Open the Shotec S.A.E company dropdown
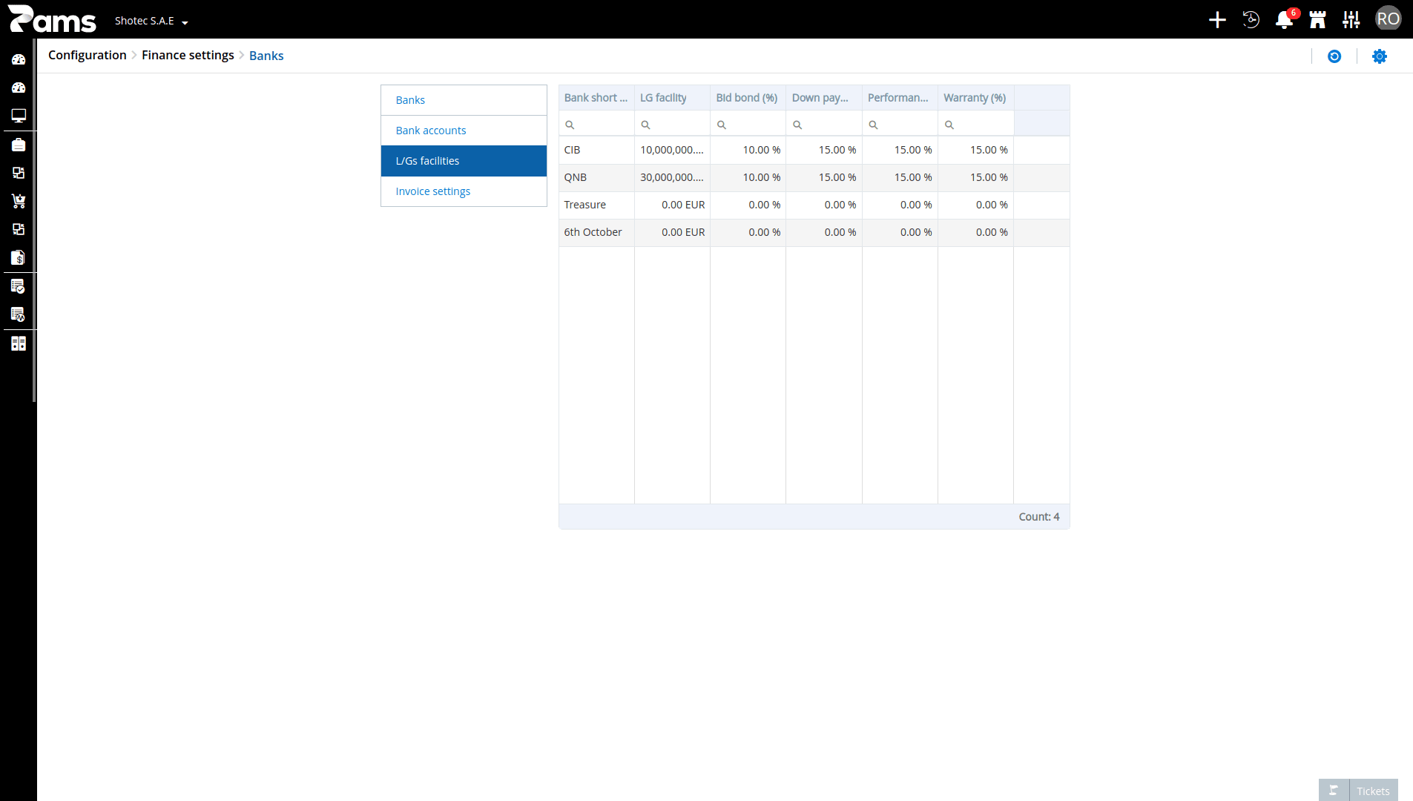The height and width of the screenshot is (801, 1413). (x=151, y=21)
